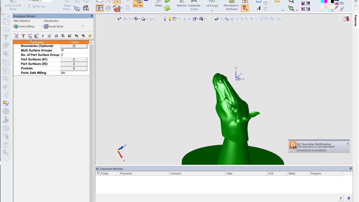The width and height of the screenshot is (359, 202).
Task: Pin the Procedure Wizard panel
Action: click(91, 16)
